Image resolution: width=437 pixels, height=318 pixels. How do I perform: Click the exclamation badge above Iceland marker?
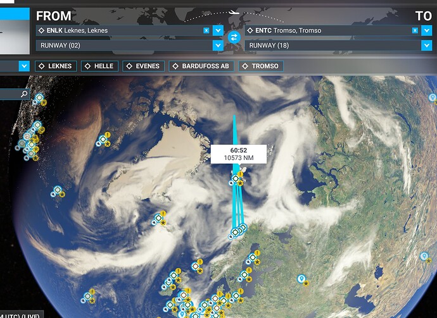[x=163, y=214]
